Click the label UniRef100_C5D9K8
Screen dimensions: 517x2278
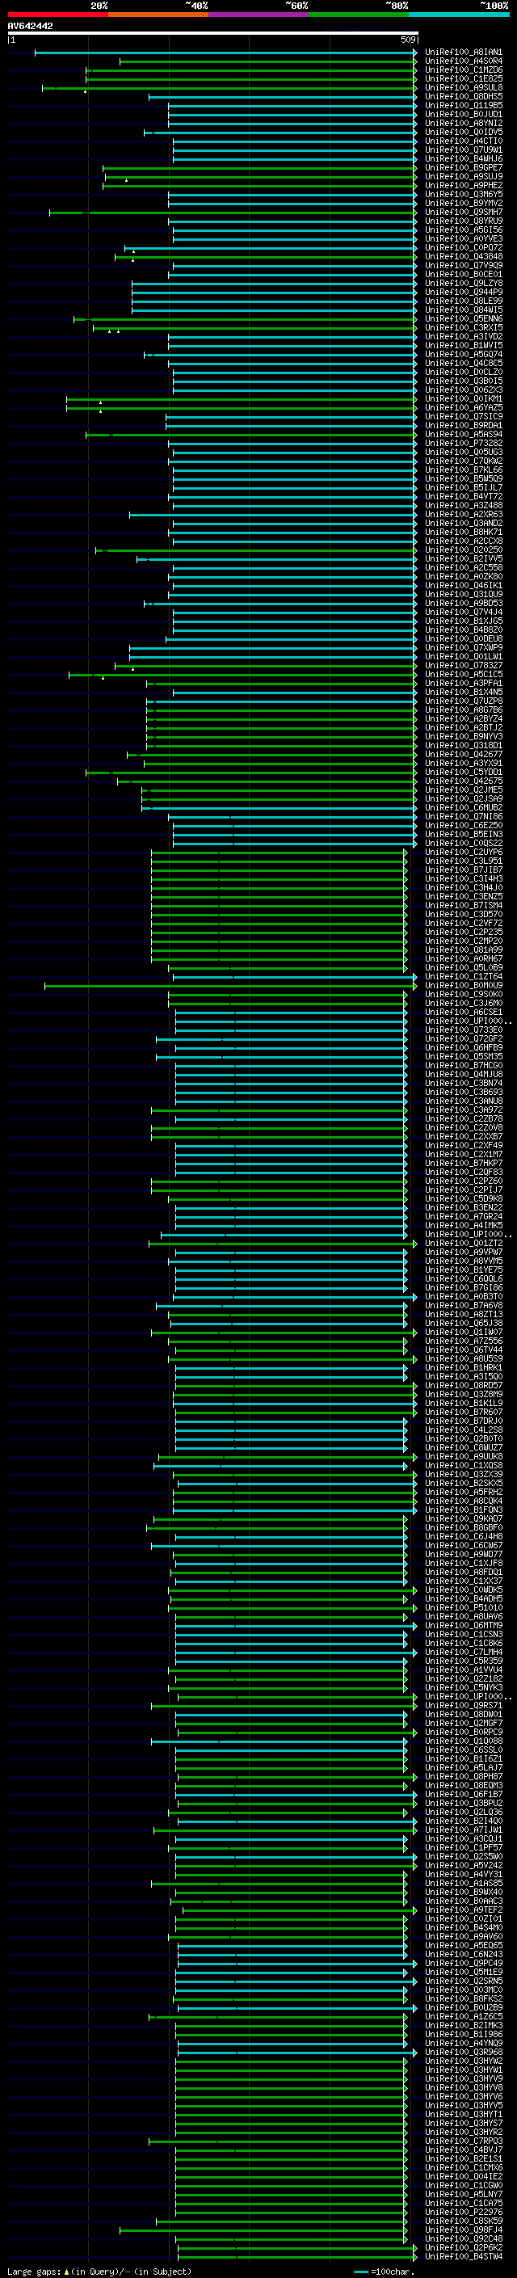pos(463,1198)
